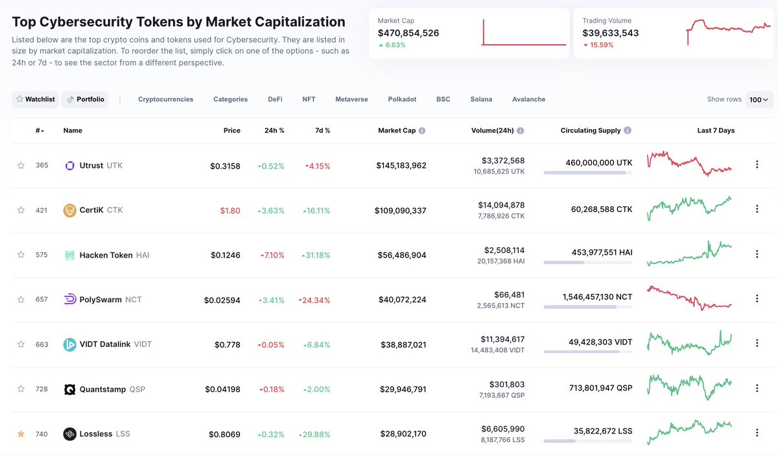Screen dimensions: 778x456
Task: Open the three-dot menu for Lossless row
Action: (x=757, y=433)
